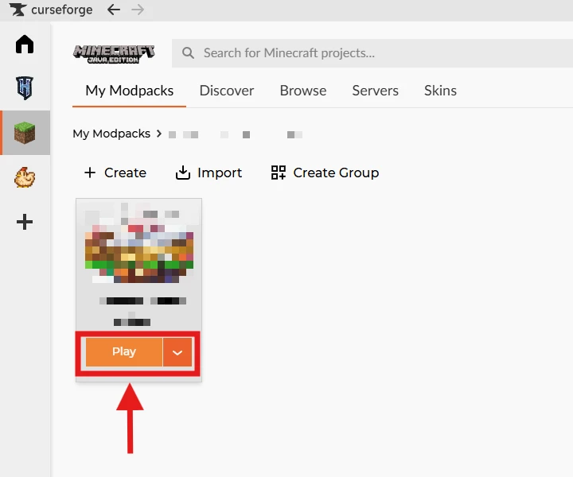
Task: Add a new game with plus icon
Action: 25,222
